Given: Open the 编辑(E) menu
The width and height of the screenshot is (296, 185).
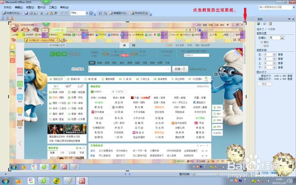Looking at the screenshot, I should pyautogui.click(x=19, y=7).
